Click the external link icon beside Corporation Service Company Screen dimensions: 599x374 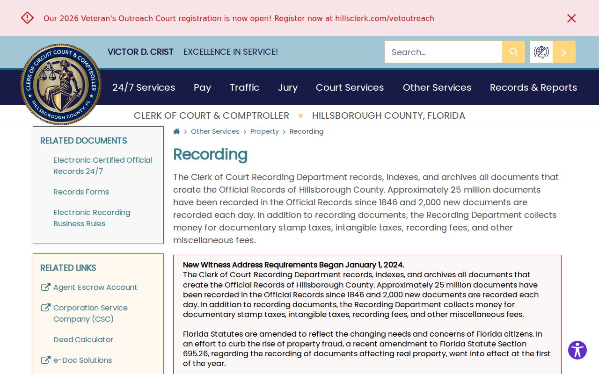coord(45,308)
